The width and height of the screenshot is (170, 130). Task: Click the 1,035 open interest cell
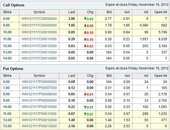163,114
